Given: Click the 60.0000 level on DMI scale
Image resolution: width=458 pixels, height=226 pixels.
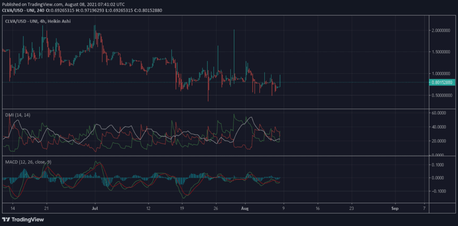Looking at the screenshot, I should 441,113.
